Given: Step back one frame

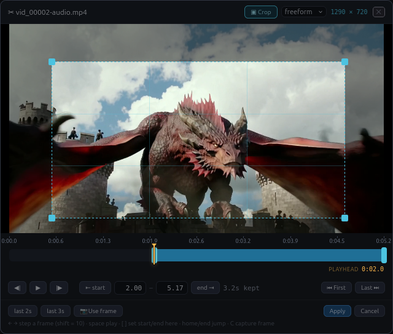Looking at the screenshot, I should tap(17, 288).
